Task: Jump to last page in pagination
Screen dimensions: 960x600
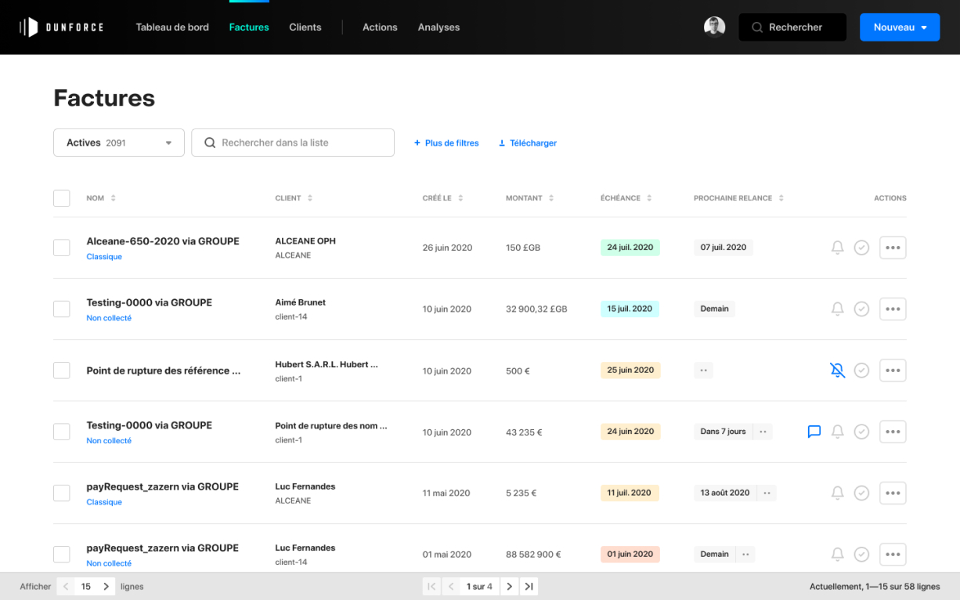Action: 529,586
